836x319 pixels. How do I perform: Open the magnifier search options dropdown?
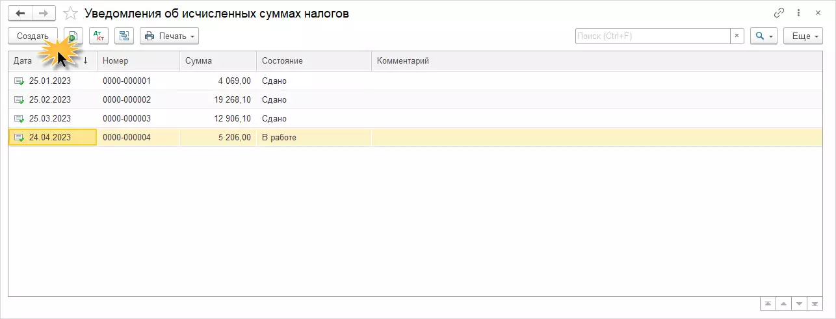click(x=763, y=36)
